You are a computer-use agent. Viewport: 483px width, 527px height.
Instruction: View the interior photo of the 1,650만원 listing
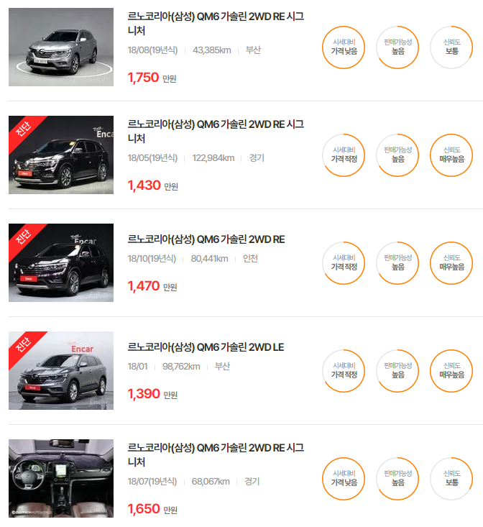[x=61, y=479]
